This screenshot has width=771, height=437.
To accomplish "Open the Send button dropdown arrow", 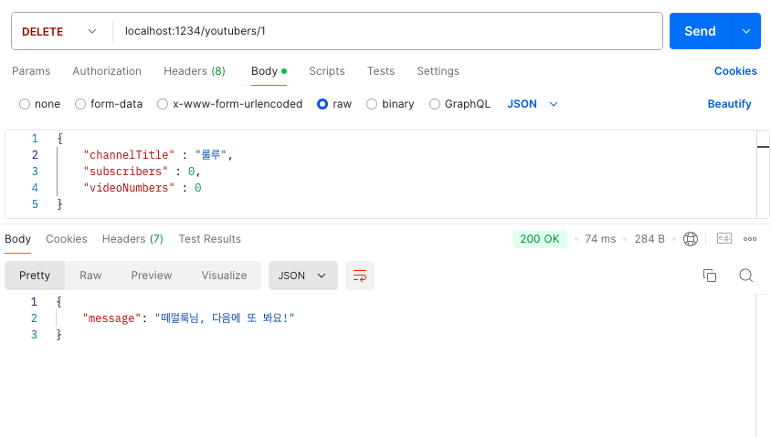I will click(x=746, y=31).
